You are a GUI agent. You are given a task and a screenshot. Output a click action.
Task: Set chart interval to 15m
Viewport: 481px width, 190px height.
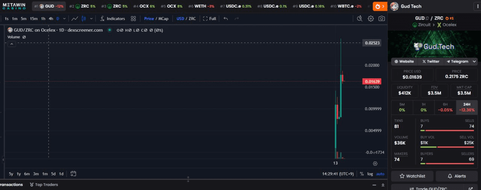coord(34,18)
